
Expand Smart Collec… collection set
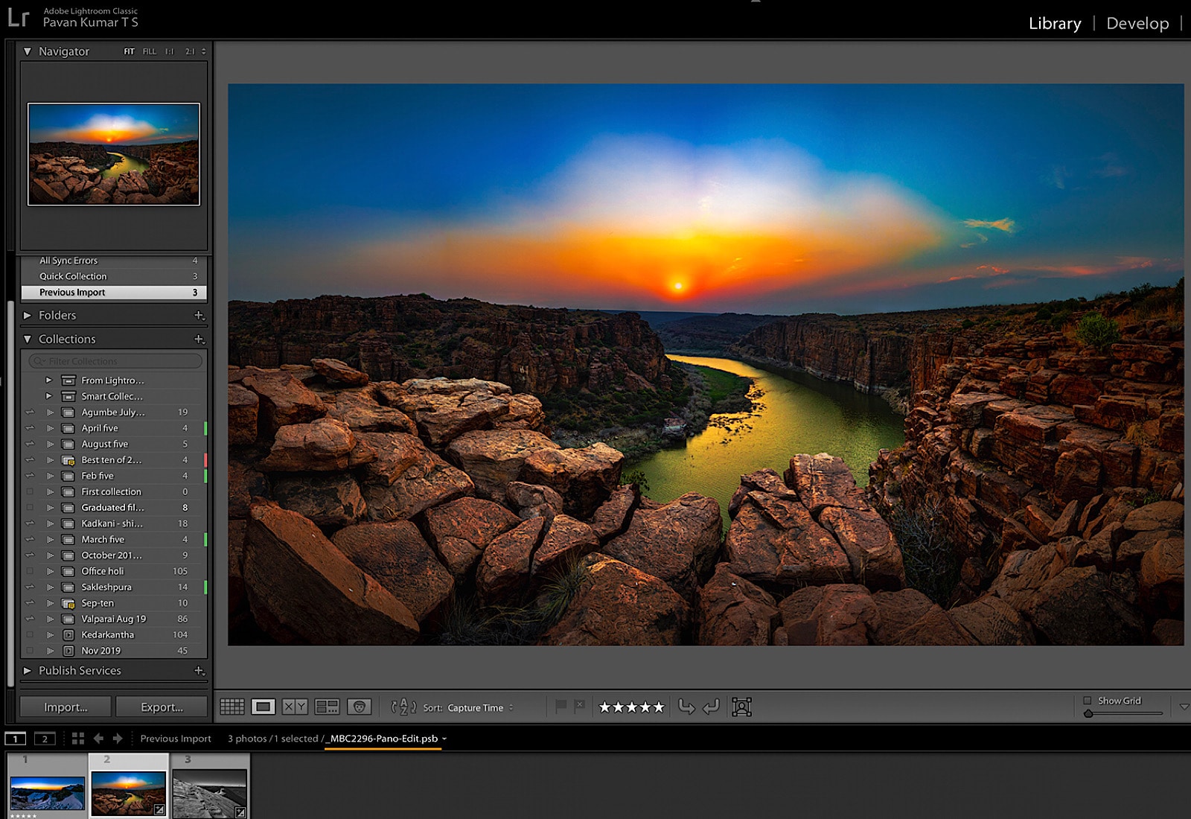tap(49, 396)
